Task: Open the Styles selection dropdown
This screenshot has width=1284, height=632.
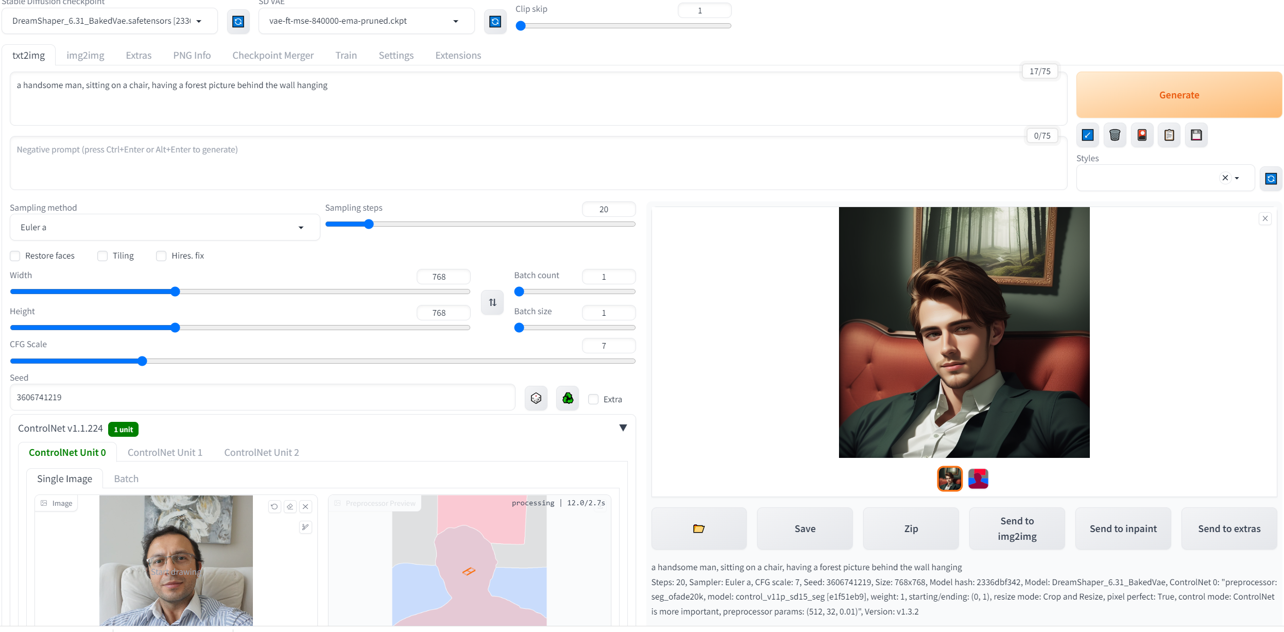Action: pyautogui.click(x=1236, y=178)
